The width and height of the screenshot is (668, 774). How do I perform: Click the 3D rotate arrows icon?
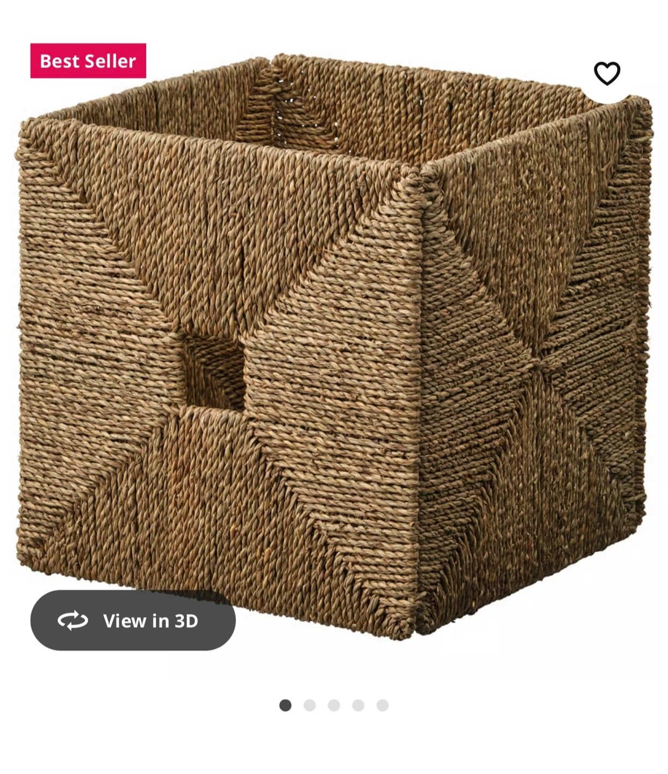pos(73,620)
